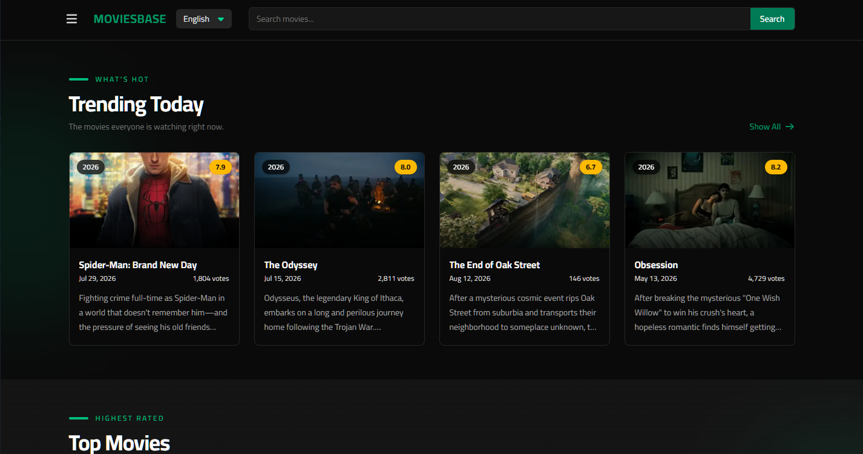Screen dimensions: 863x454
Task: Open the Spider-Man: Brand New Day poster
Action: pyautogui.click(x=154, y=200)
